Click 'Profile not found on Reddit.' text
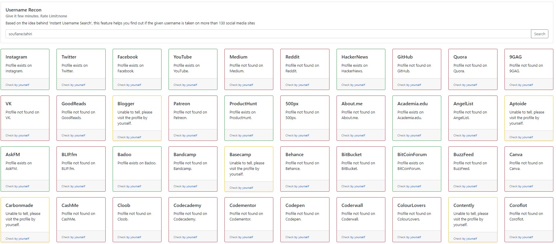Viewport: 556px width, 244px height. [x=302, y=68]
